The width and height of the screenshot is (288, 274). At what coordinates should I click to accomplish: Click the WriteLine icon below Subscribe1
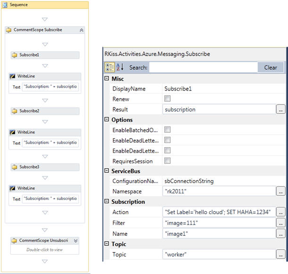12,76
